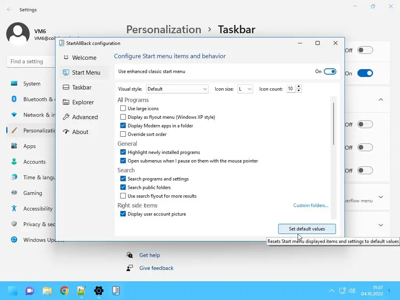
Task: Expand the bottom Settings section chevron
Action: pos(380,225)
